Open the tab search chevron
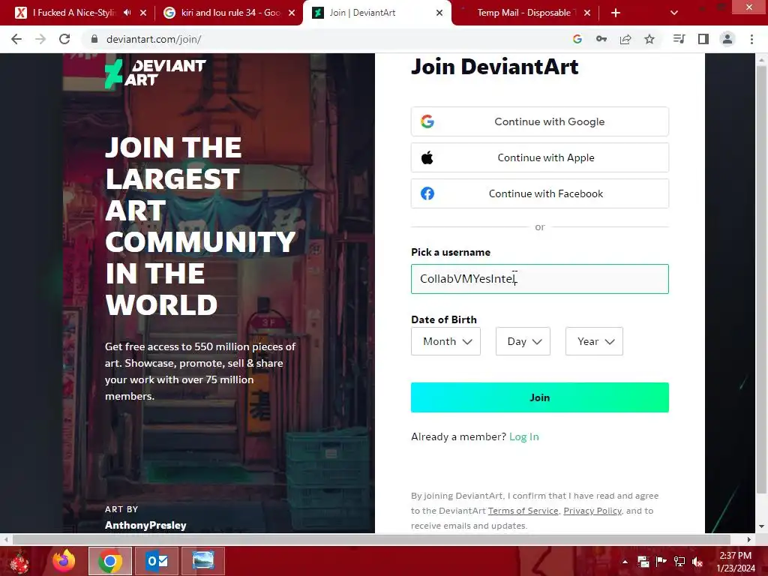 [x=674, y=13]
